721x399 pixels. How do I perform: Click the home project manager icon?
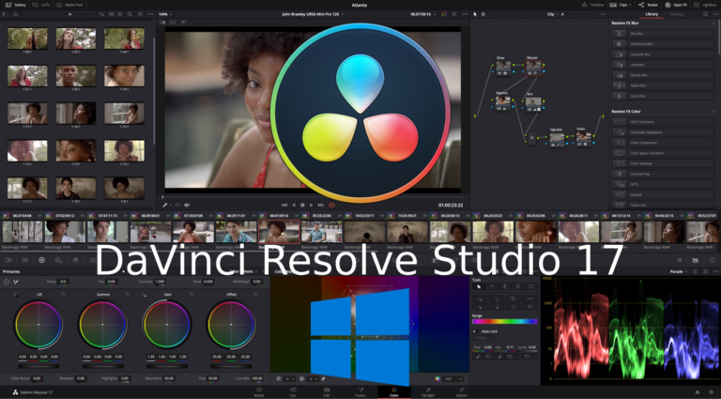pos(698,392)
